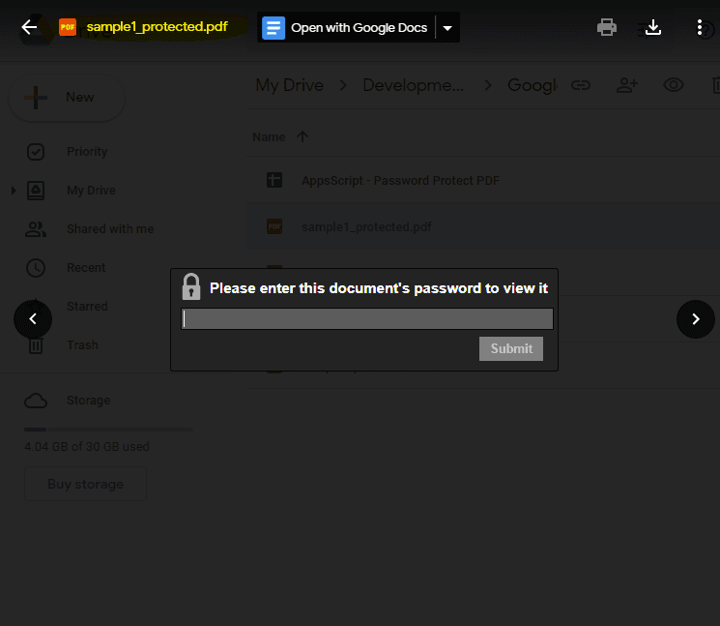This screenshot has height=626, width=720.
Task: Click Open with Google Docs
Action: 347,28
